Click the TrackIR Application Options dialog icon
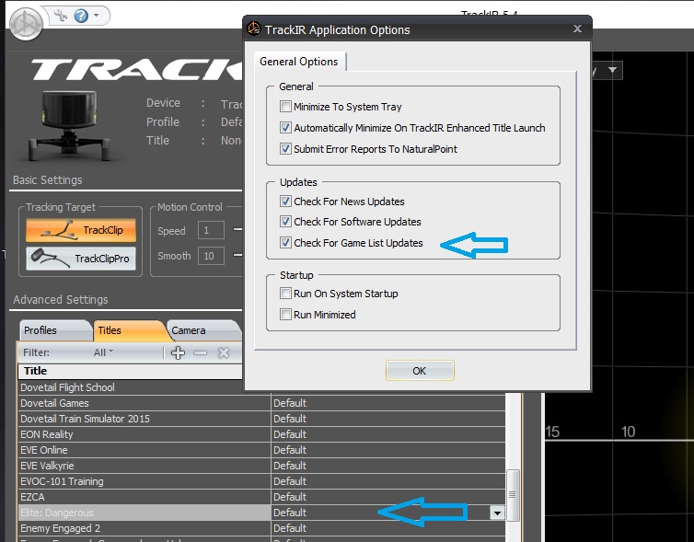Screen dimensions: 694x542 point(254,29)
